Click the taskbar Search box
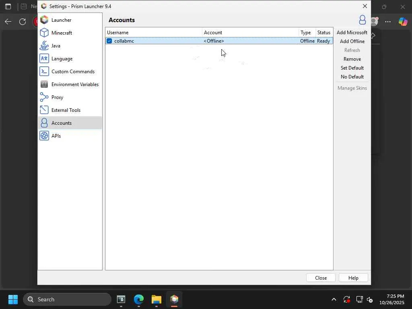This screenshot has height=309, width=412. [x=67, y=299]
